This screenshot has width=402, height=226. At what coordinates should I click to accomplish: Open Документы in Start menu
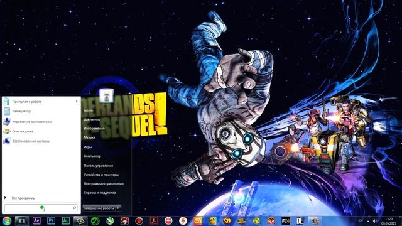click(x=92, y=119)
